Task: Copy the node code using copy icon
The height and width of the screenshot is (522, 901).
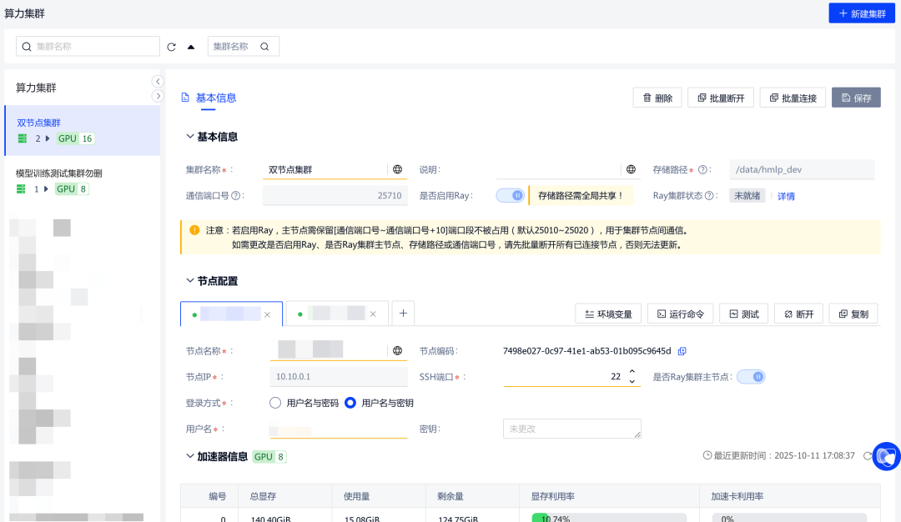Action: tap(682, 351)
